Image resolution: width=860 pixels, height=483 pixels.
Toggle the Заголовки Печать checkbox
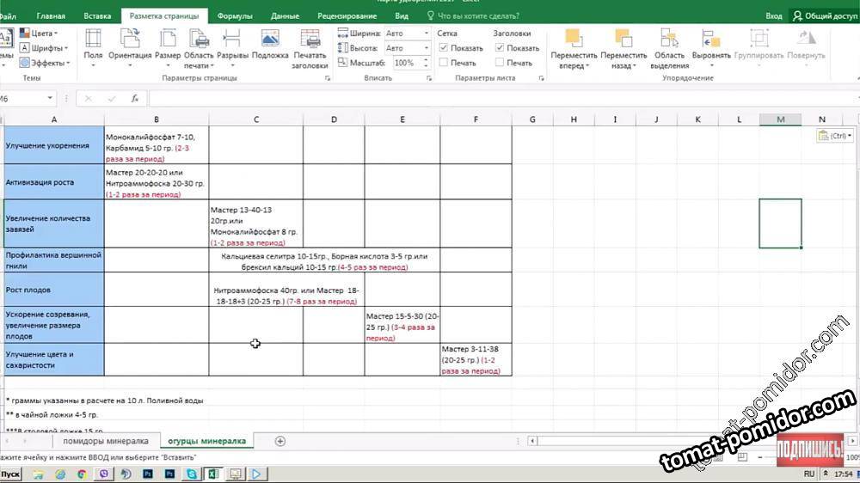tap(500, 63)
